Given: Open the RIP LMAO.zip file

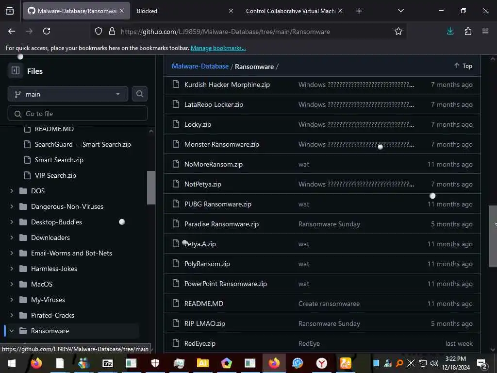Looking at the screenshot, I should tap(204, 323).
